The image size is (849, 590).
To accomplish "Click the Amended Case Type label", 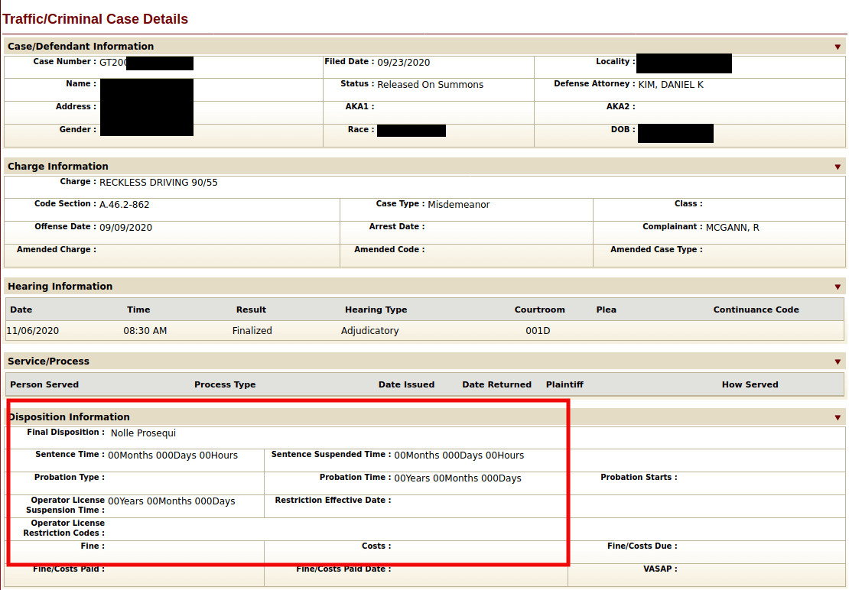I will (656, 249).
